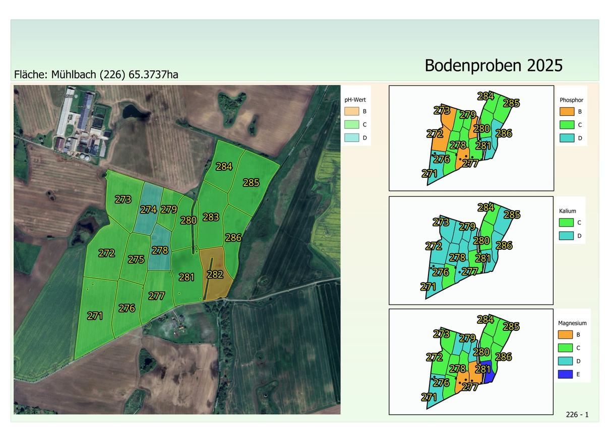Pick the pH-Wert legend D swatch

[x=352, y=137]
